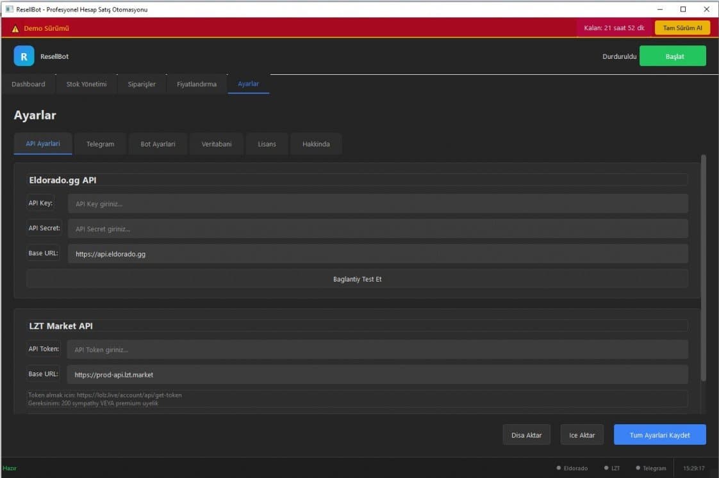Click the Kalan 21 saat 52 dk label
The height and width of the screenshot is (478, 719).
tap(614, 28)
